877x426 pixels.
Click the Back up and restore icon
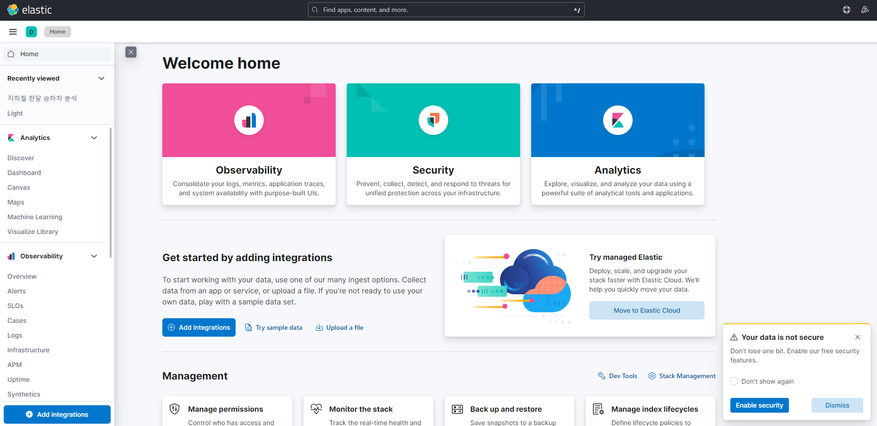pyautogui.click(x=457, y=409)
